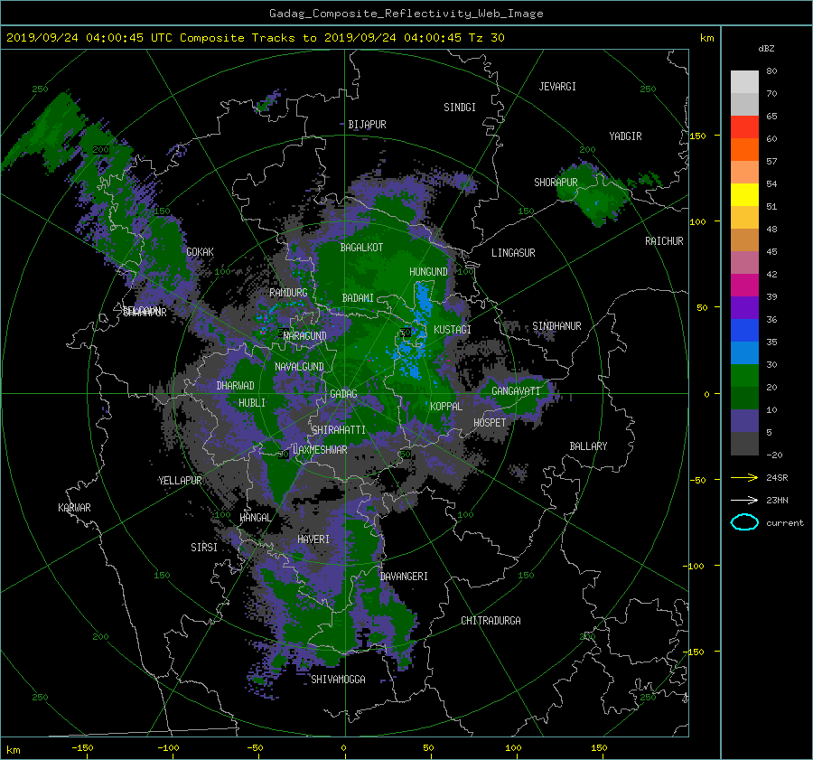
Task: Click the SHIVAMOGGA city label
Action: (x=338, y=680)
